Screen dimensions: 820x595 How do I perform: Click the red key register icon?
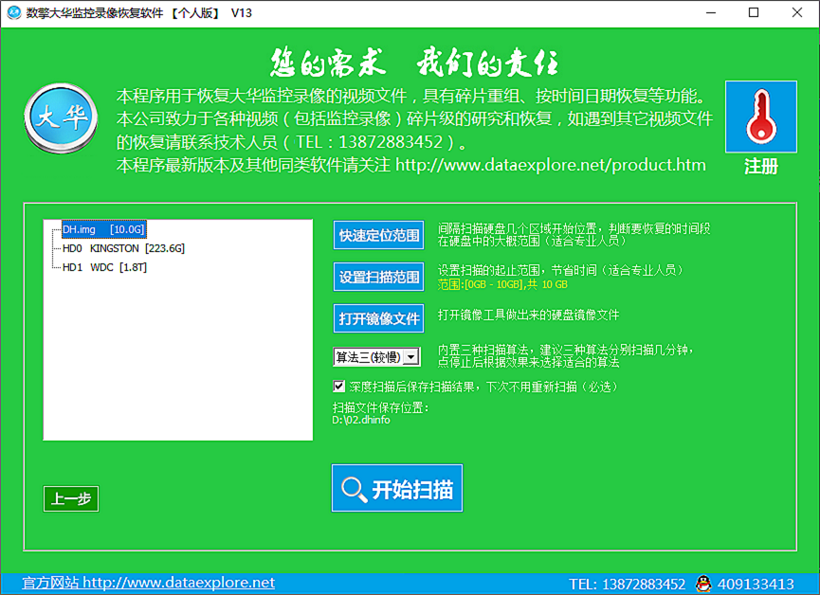[761, 117]
